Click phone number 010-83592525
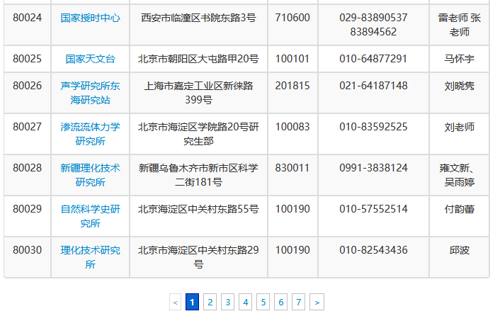Image resolution: width=495 pixels, height=316 pixels. pyautogui.click(x=373, y=127)
